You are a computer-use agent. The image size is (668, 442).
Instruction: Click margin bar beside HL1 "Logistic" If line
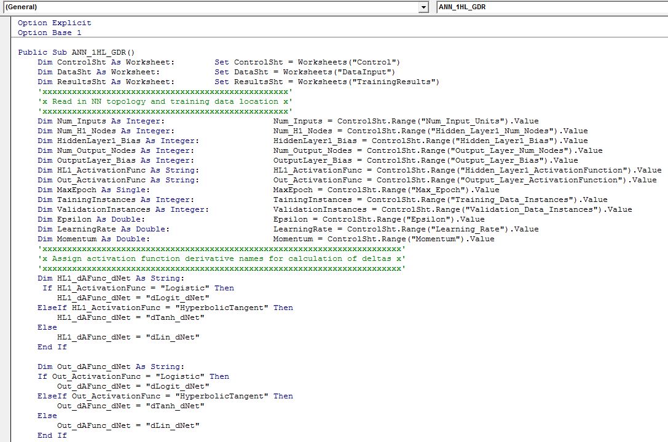[6, 288]
